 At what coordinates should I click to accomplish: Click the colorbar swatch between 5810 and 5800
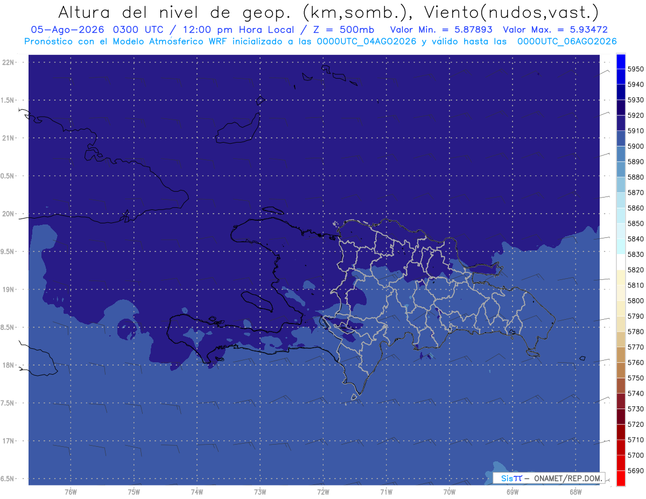click(621, 293)
